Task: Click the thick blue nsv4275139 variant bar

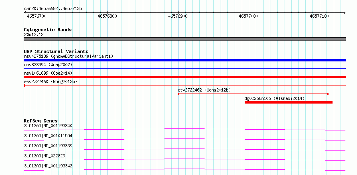Action: pos(185,60)
